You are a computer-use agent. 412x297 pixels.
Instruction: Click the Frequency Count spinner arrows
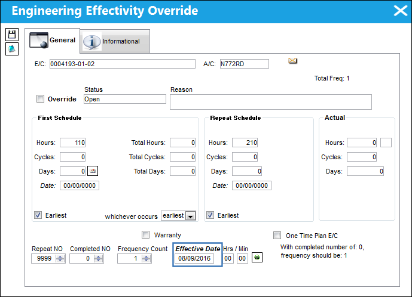(147, 259)
